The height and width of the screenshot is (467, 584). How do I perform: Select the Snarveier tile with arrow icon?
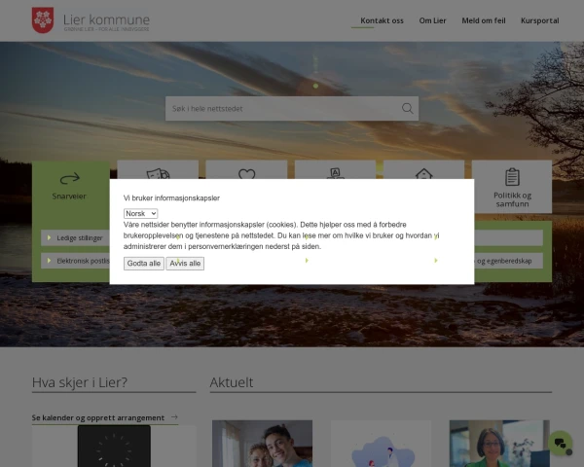[70, 186]
